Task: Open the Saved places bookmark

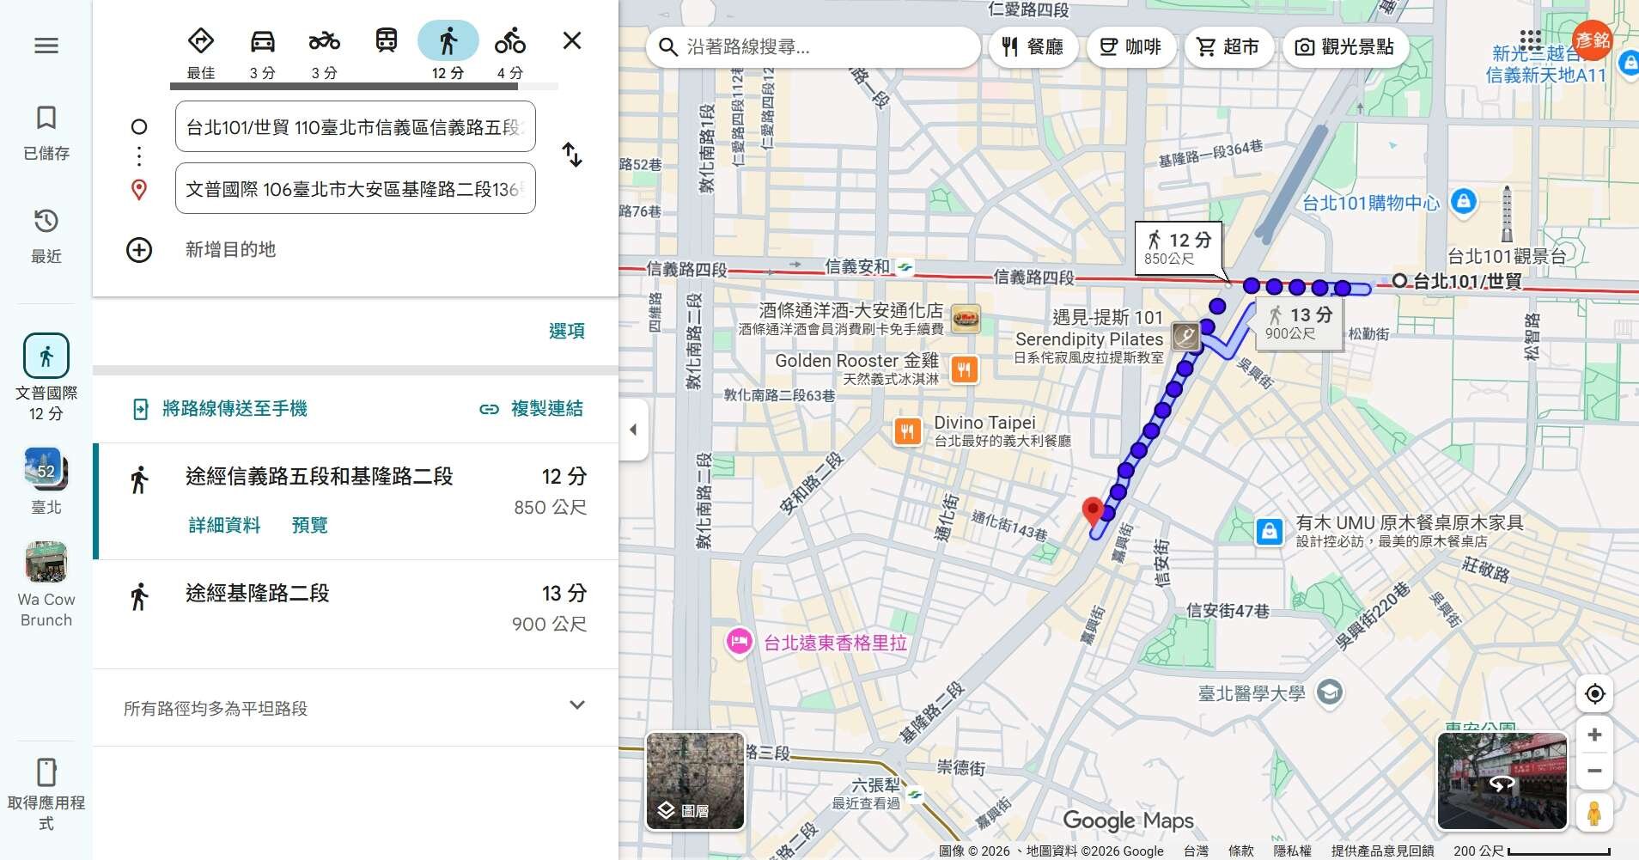Action: click(46, 131)
